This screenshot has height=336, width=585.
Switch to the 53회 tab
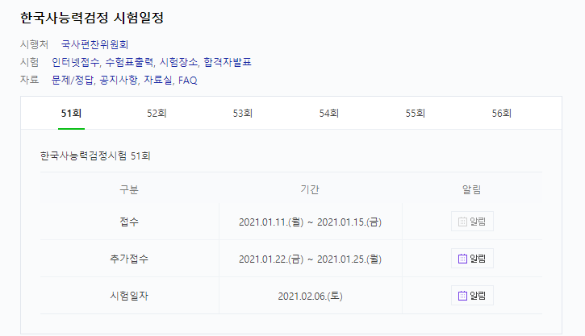[243, 114]
